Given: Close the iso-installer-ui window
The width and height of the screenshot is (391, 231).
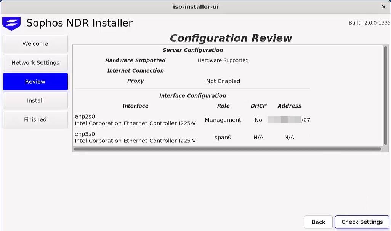Looking at the screenshot, I should (x=383, y=7).
